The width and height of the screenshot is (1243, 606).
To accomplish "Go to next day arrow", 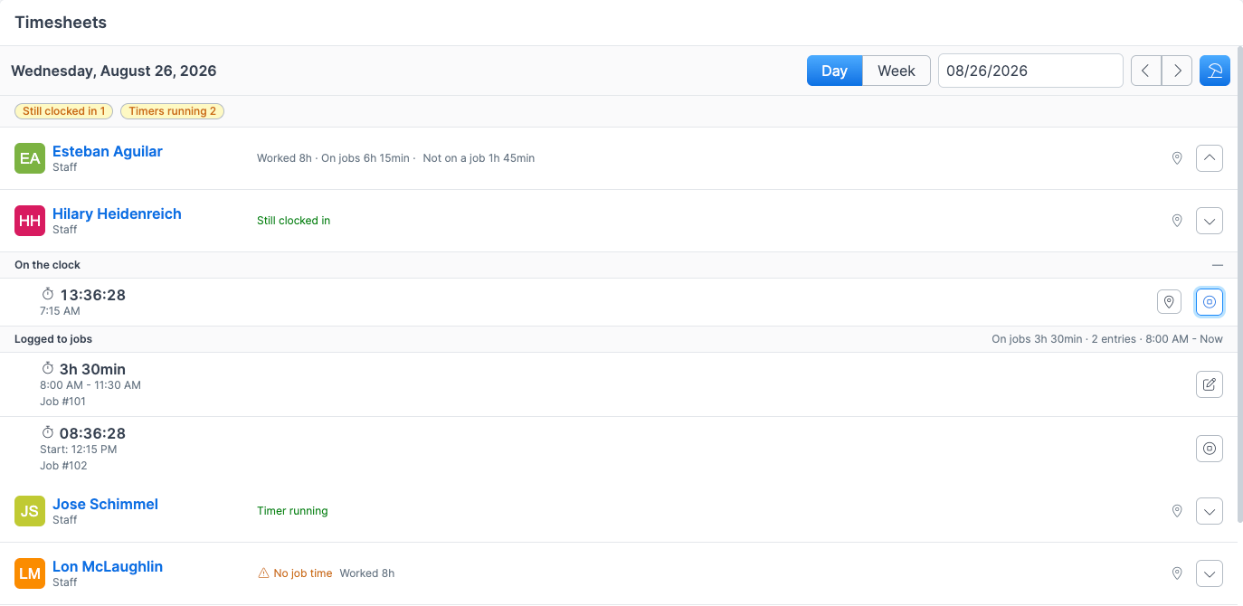I will (x=1177, y=71).
